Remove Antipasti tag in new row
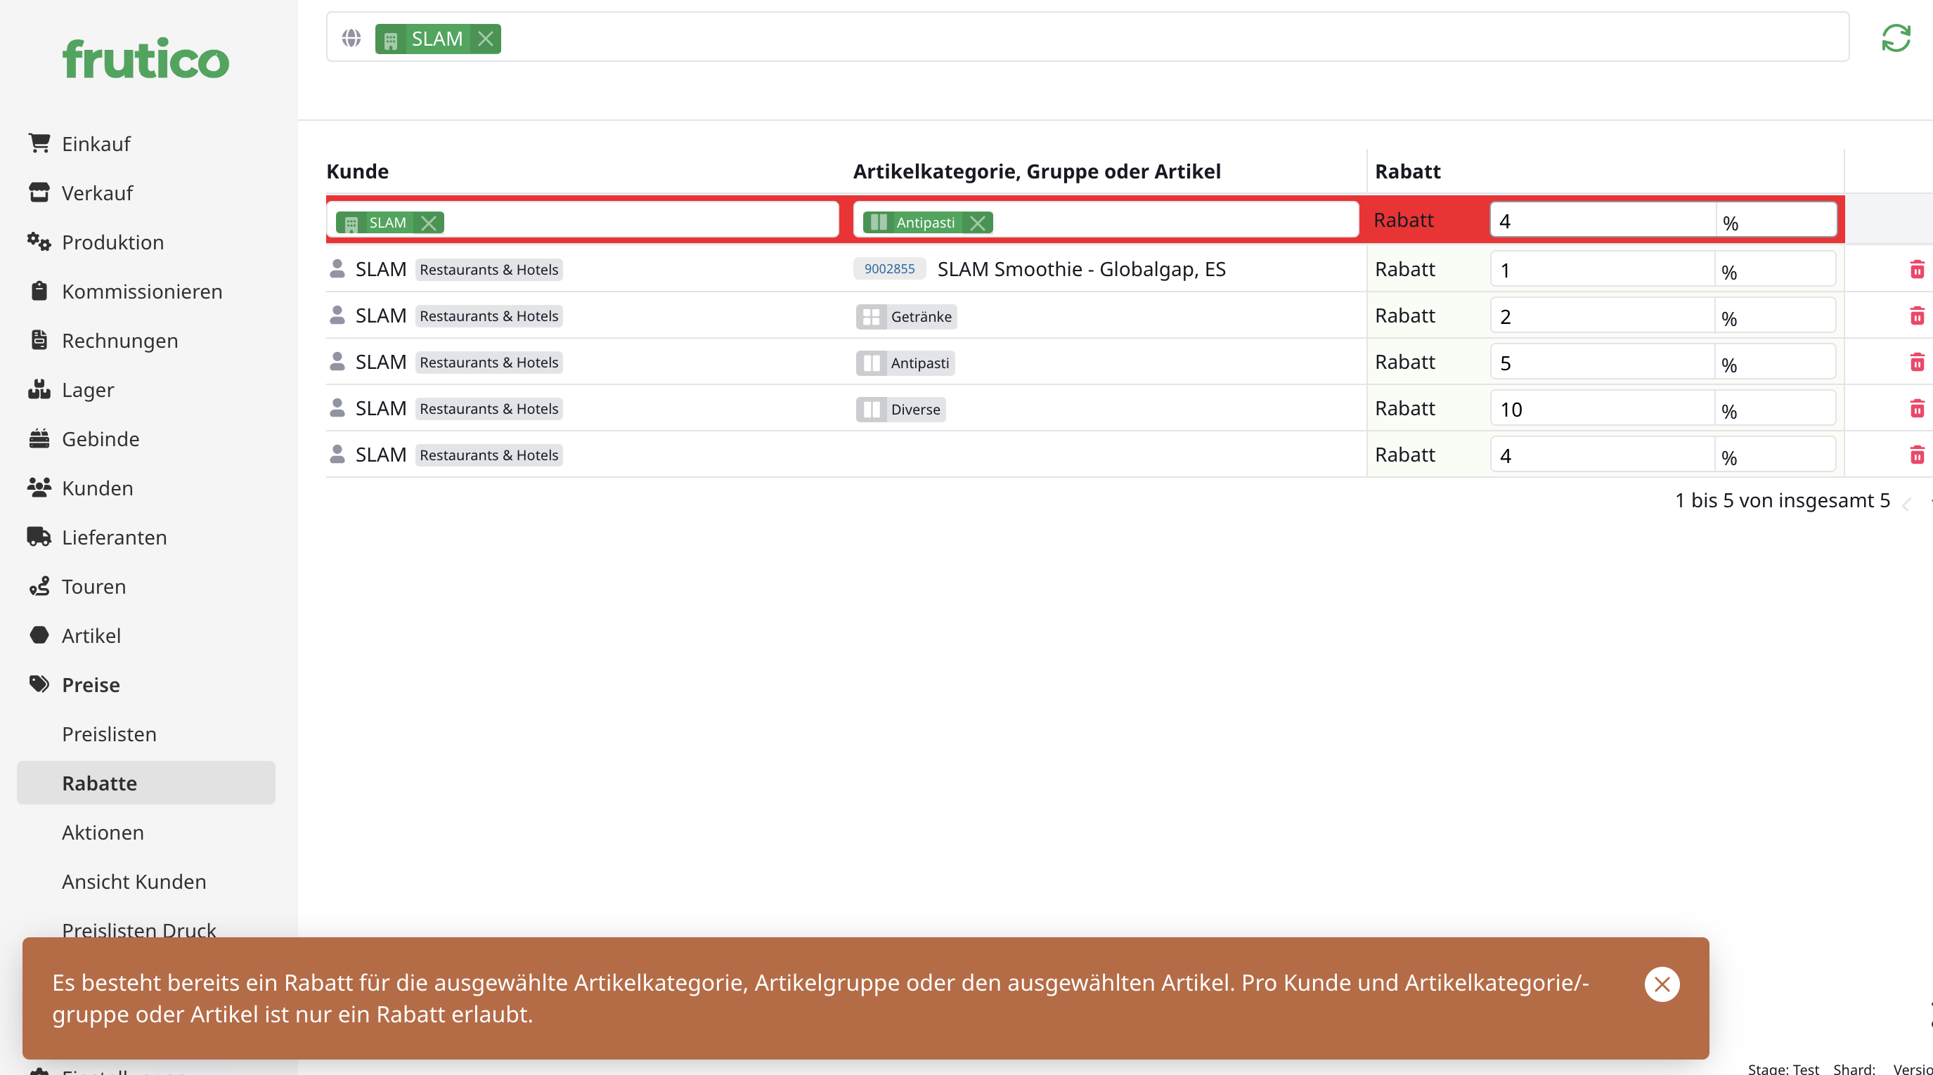The width and height of the screenshot is (1933, 1075). click(977, 223)
